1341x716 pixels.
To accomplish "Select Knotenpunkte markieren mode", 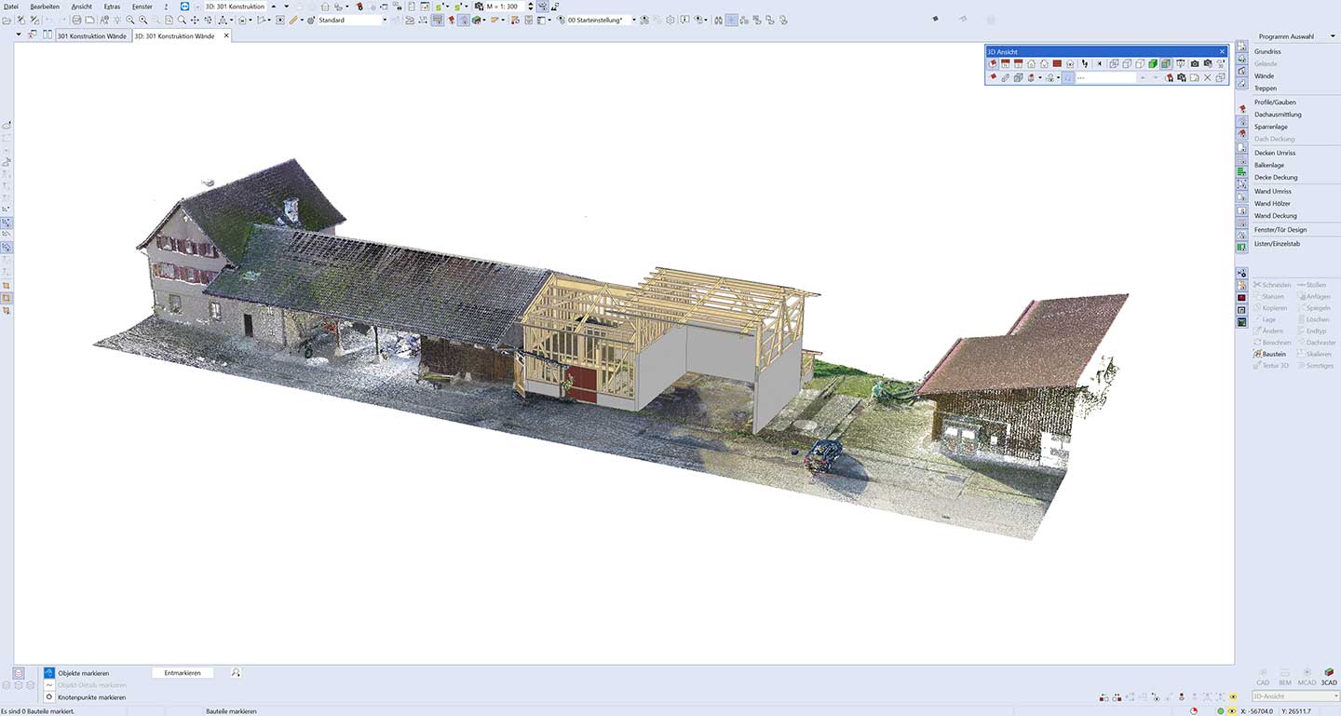I will tap(91, 697).
